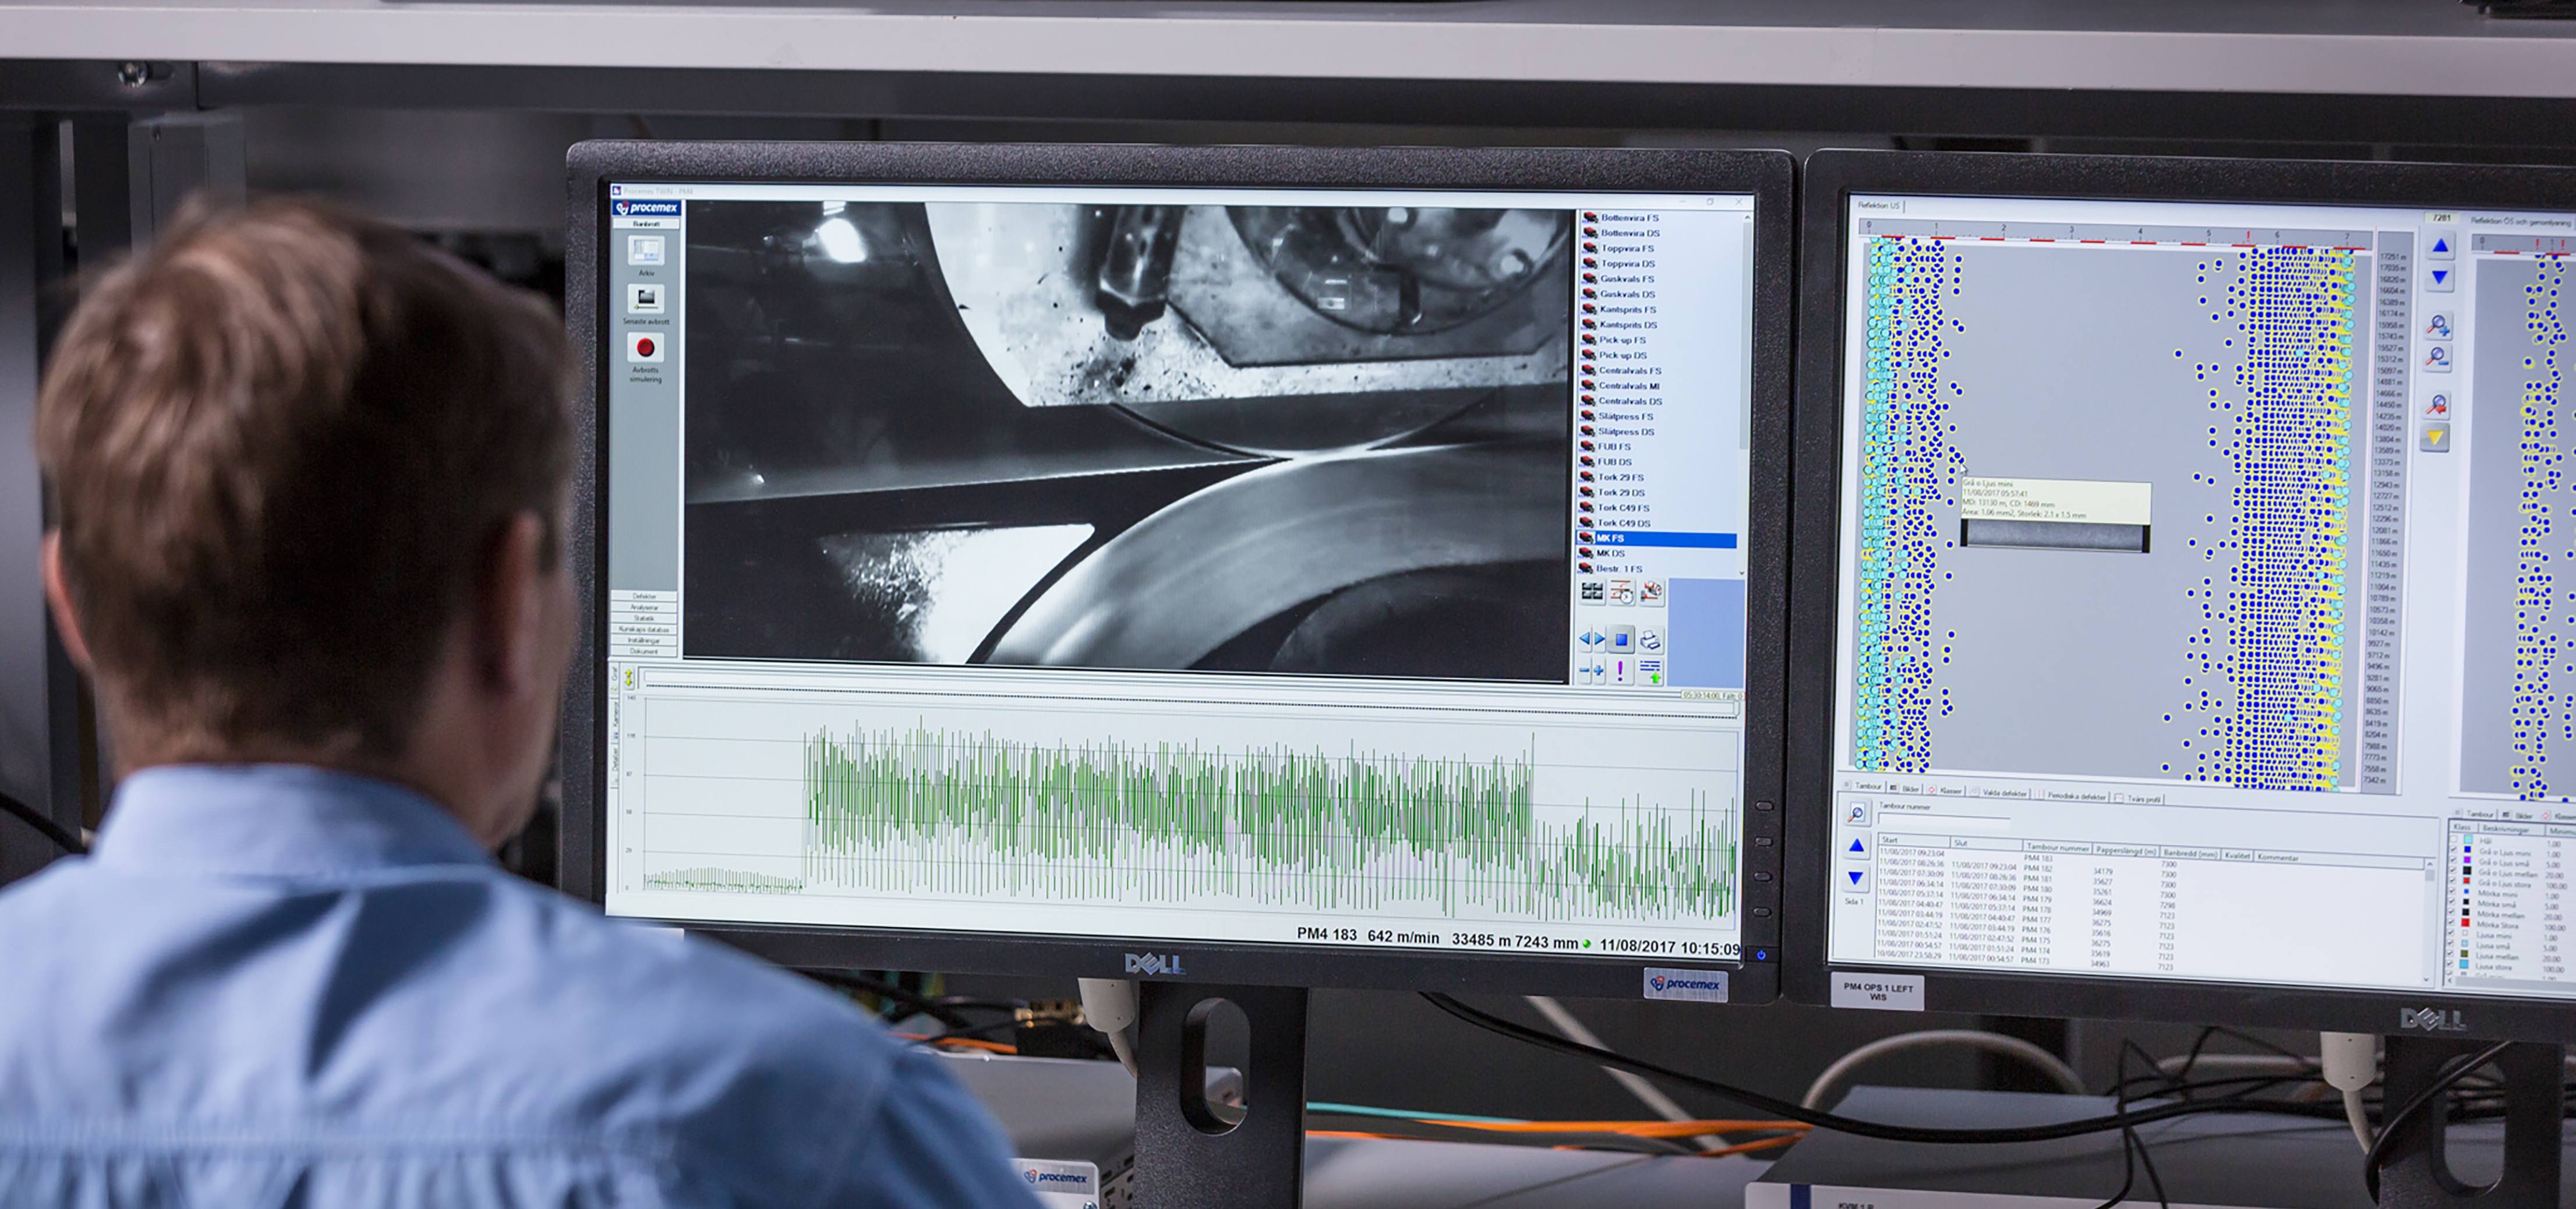The image size is (2576, 1209).
Task: Click the list export green arrow icon
Action: click(1651, 672)
